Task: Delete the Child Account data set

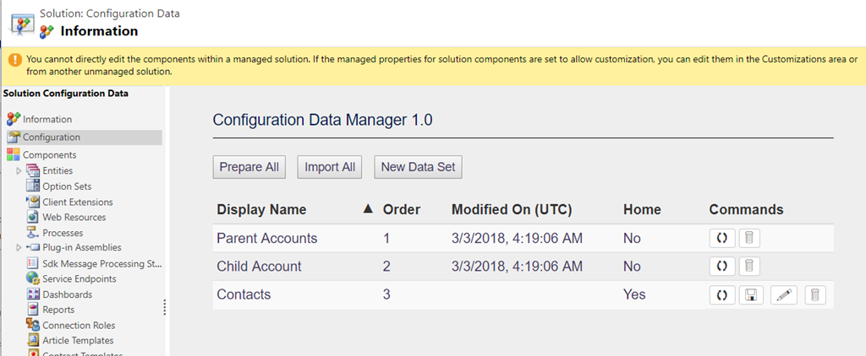Action: pyautogui.click(x=748, y=267)
